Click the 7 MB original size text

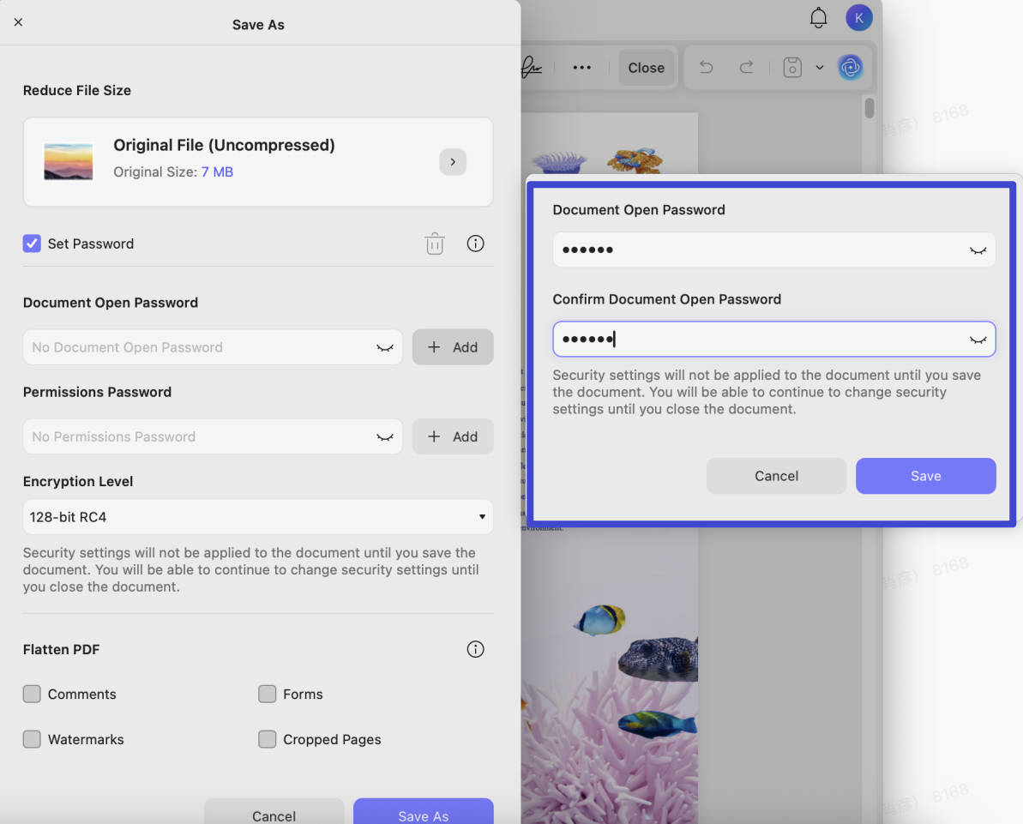point(217,171)
